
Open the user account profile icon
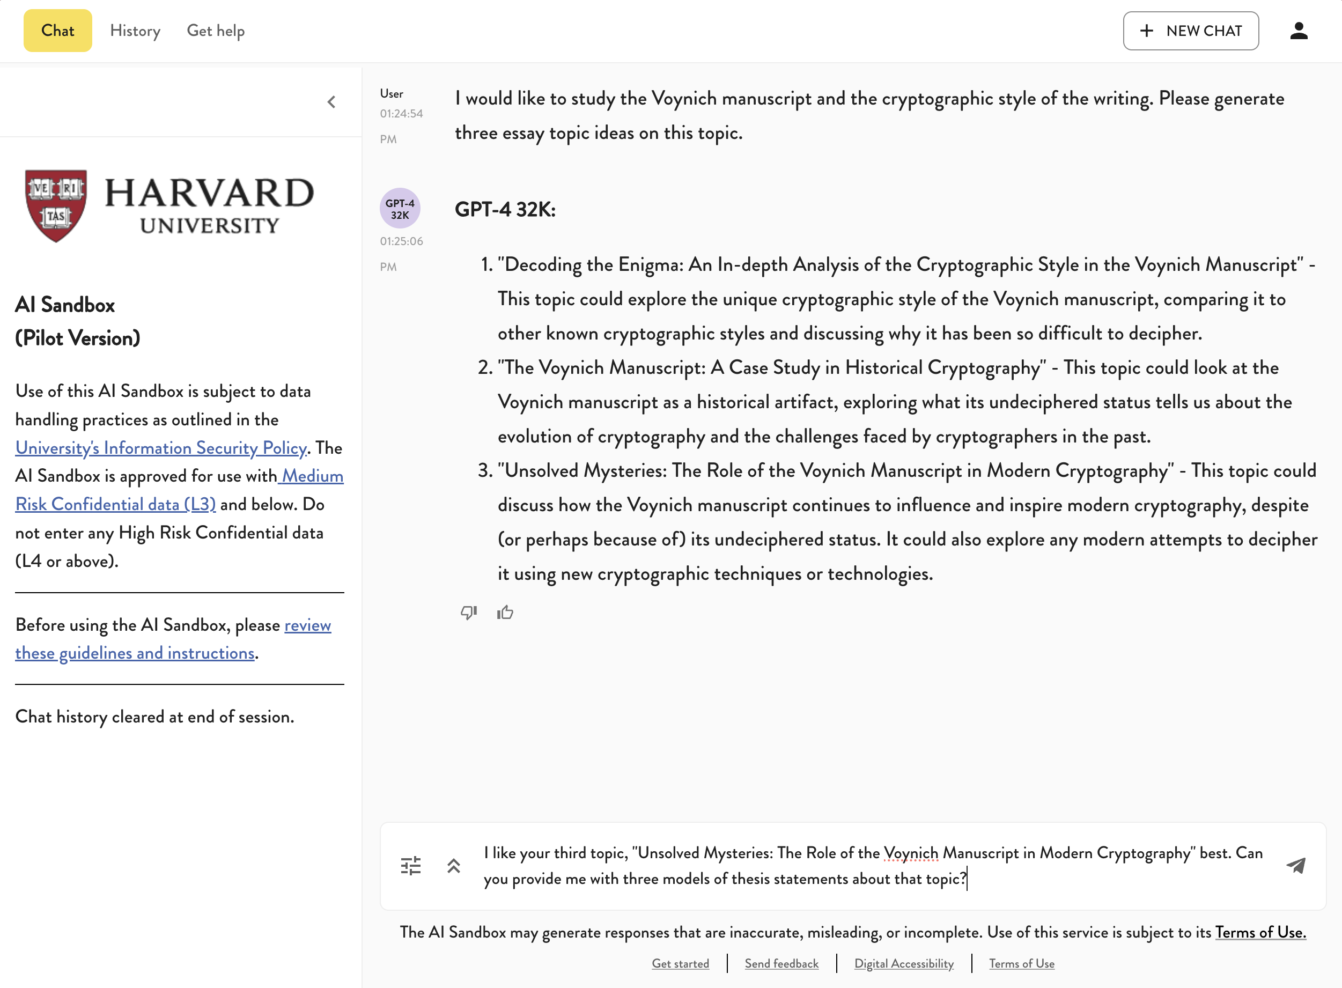1299,31
